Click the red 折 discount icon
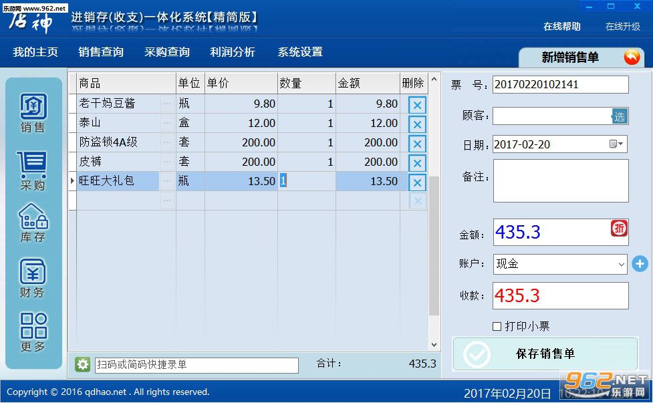Screen dimensions: 653x403 tap(619, 228)
